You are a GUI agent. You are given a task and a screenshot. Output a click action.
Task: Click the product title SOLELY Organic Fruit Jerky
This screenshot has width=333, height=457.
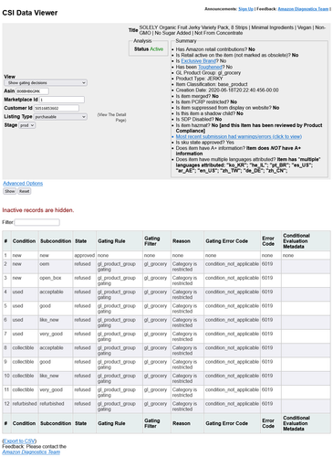tap(232, 30)
